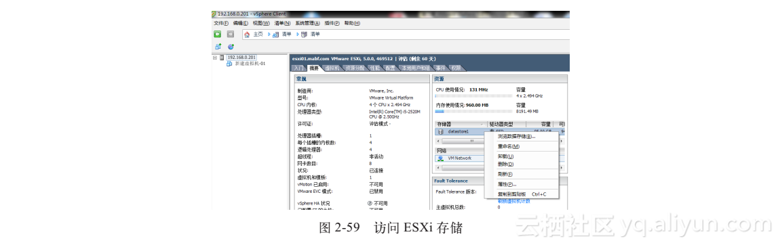Click the CPU usage progress bar
Screen dimensions: 780x245
(x=473, y=95)
